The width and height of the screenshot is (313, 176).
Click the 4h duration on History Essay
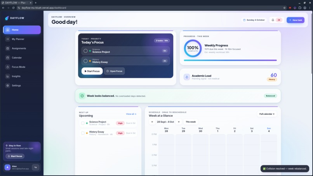165,61
